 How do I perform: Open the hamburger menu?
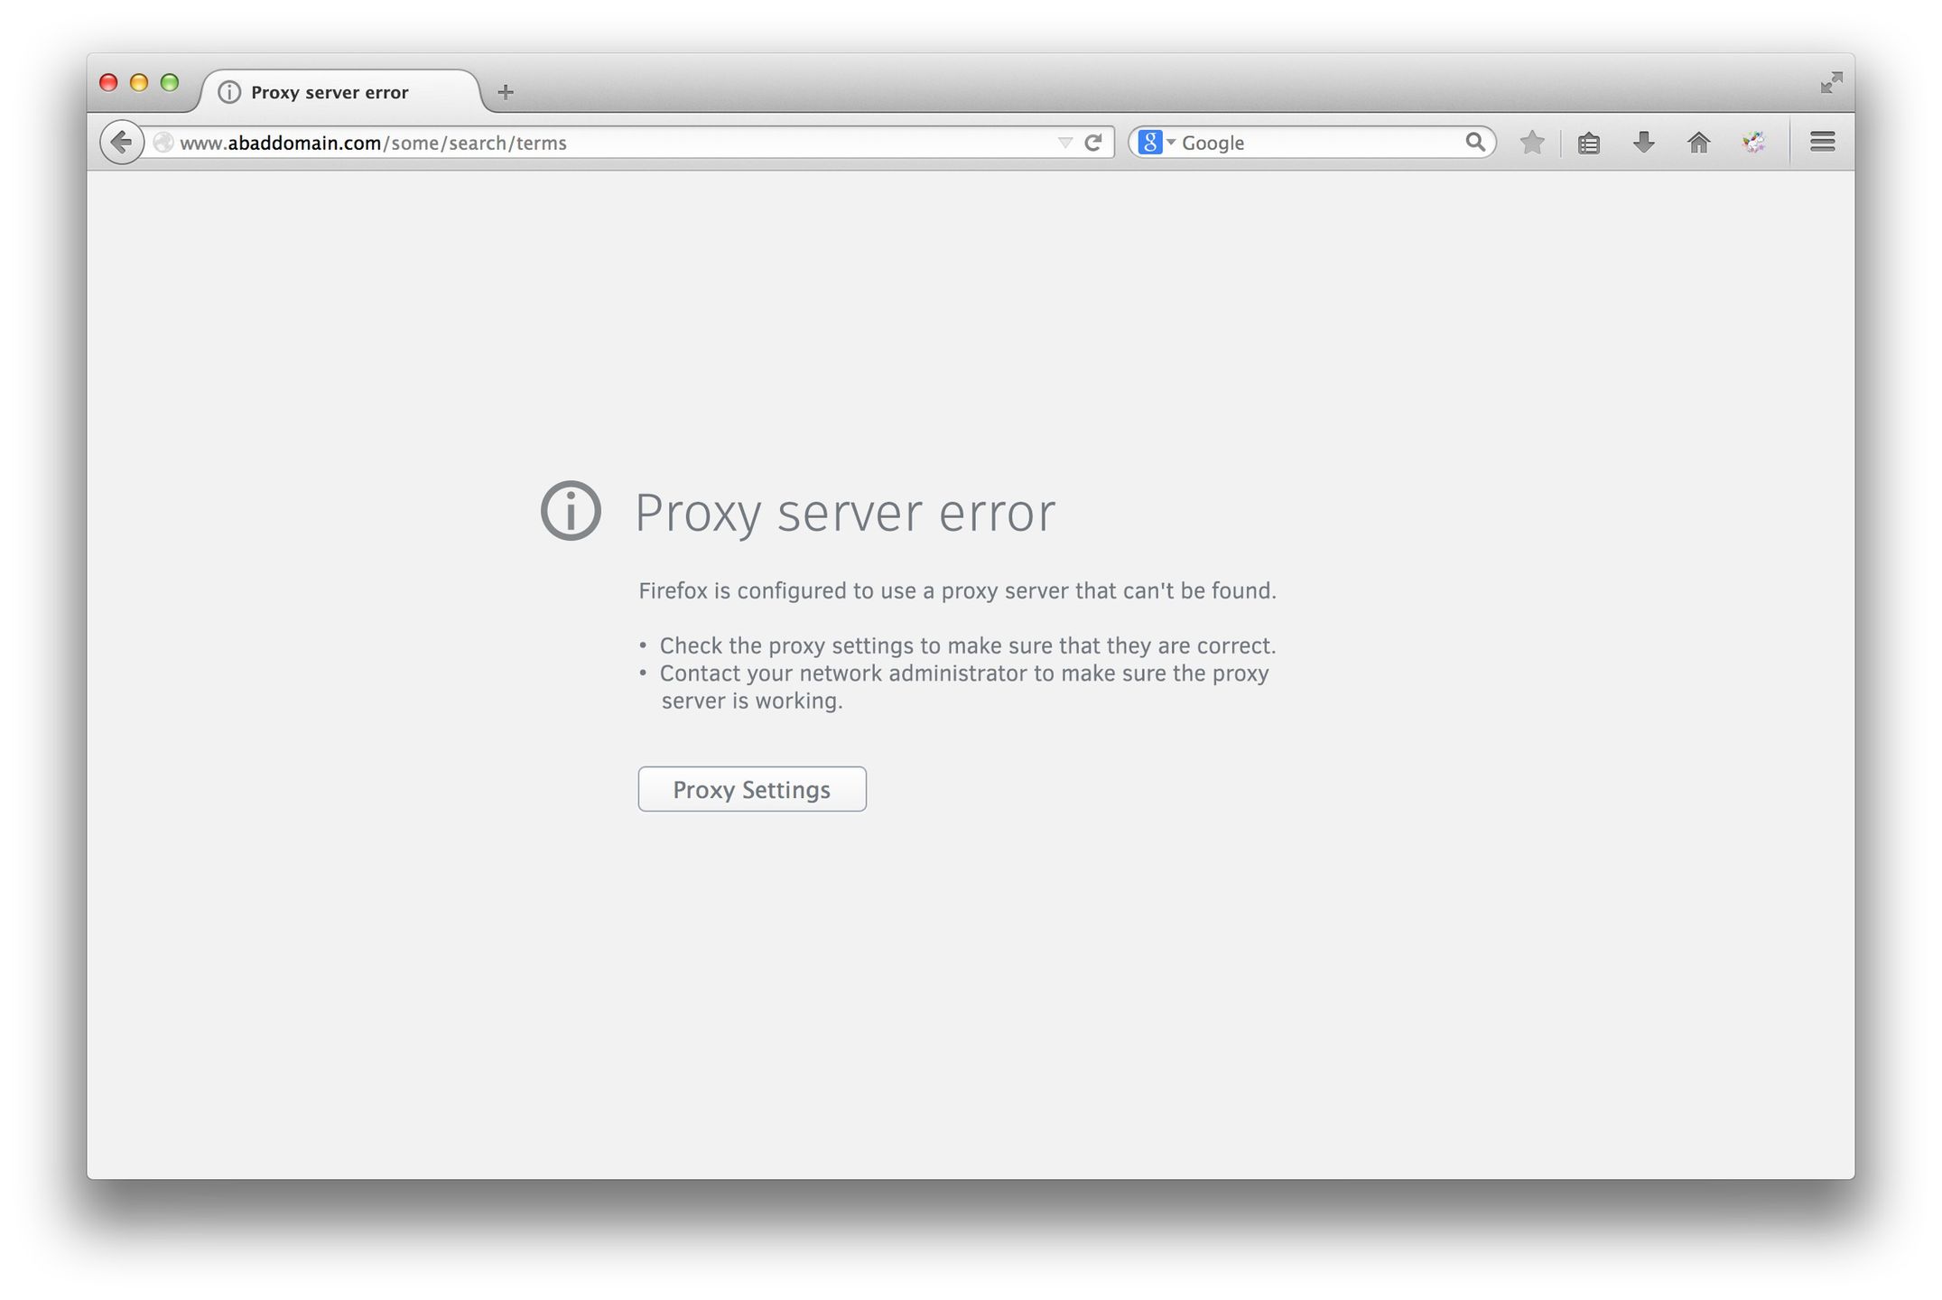[1822, 142]
